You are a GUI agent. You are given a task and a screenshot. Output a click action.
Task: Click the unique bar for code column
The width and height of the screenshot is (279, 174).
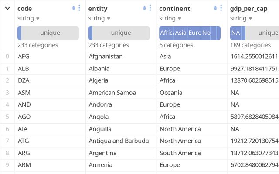pos(48,33)
